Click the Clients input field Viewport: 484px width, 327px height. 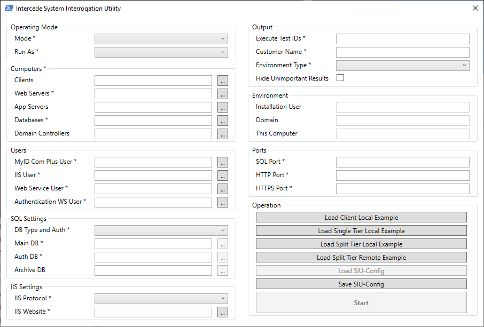pyautogui.click(x=153, y=81)
